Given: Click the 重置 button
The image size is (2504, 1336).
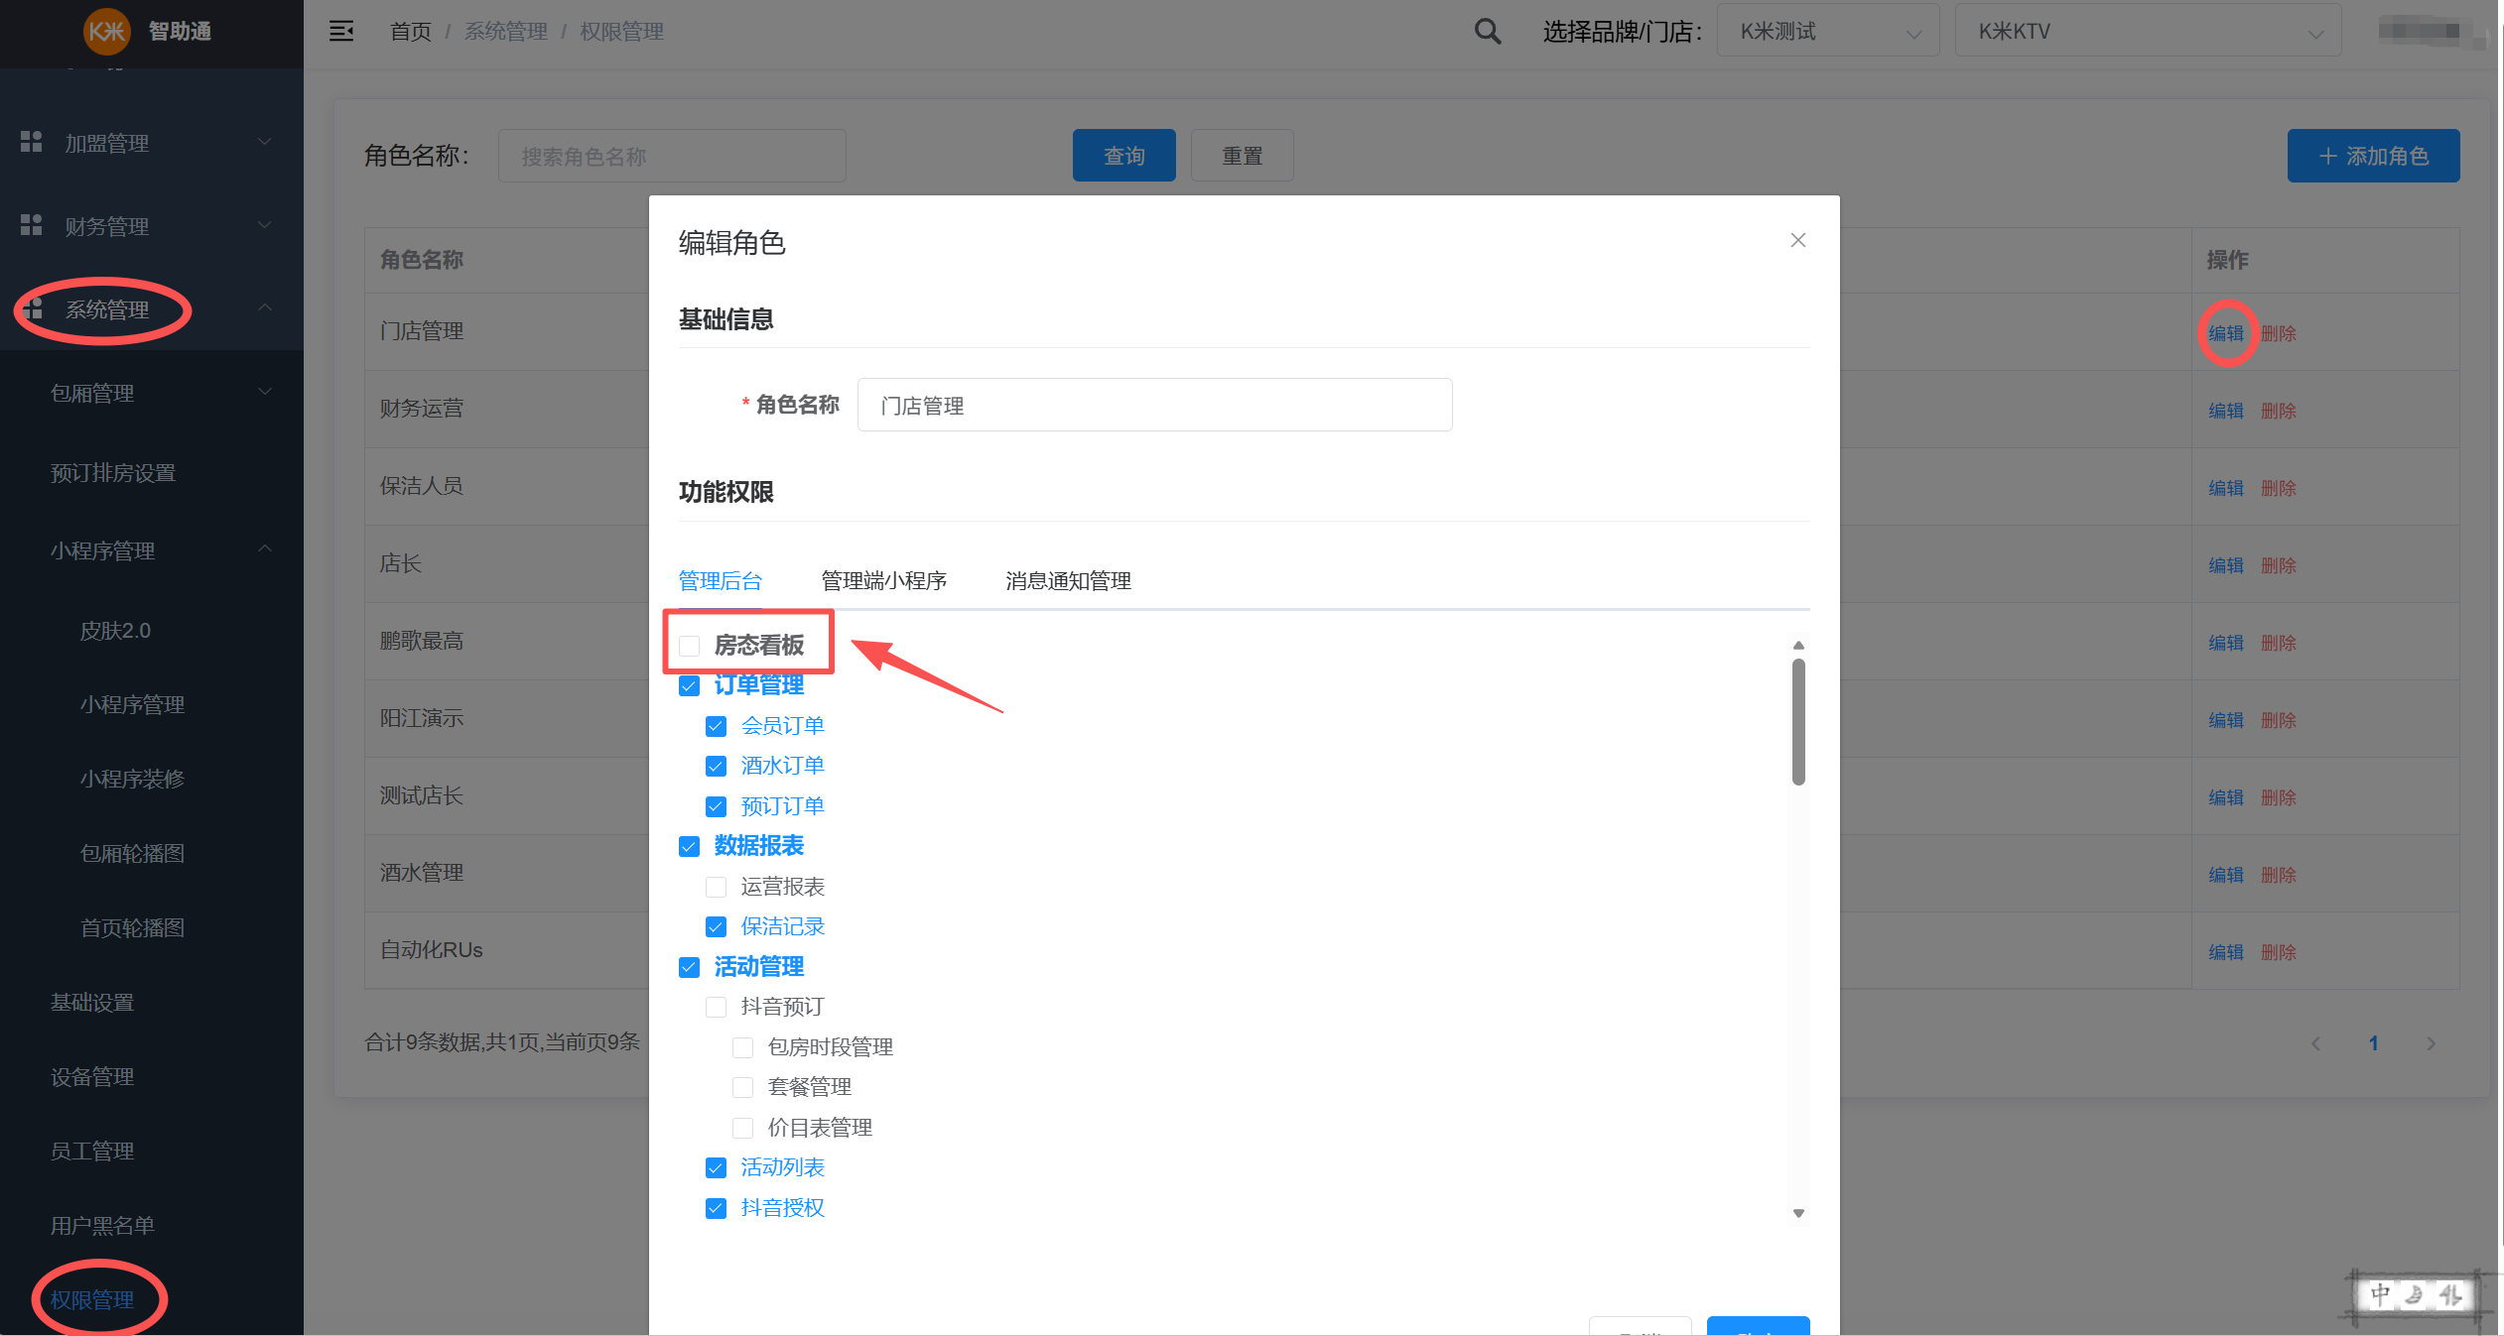Looking at the screenshot, I should pos(1242,156).
